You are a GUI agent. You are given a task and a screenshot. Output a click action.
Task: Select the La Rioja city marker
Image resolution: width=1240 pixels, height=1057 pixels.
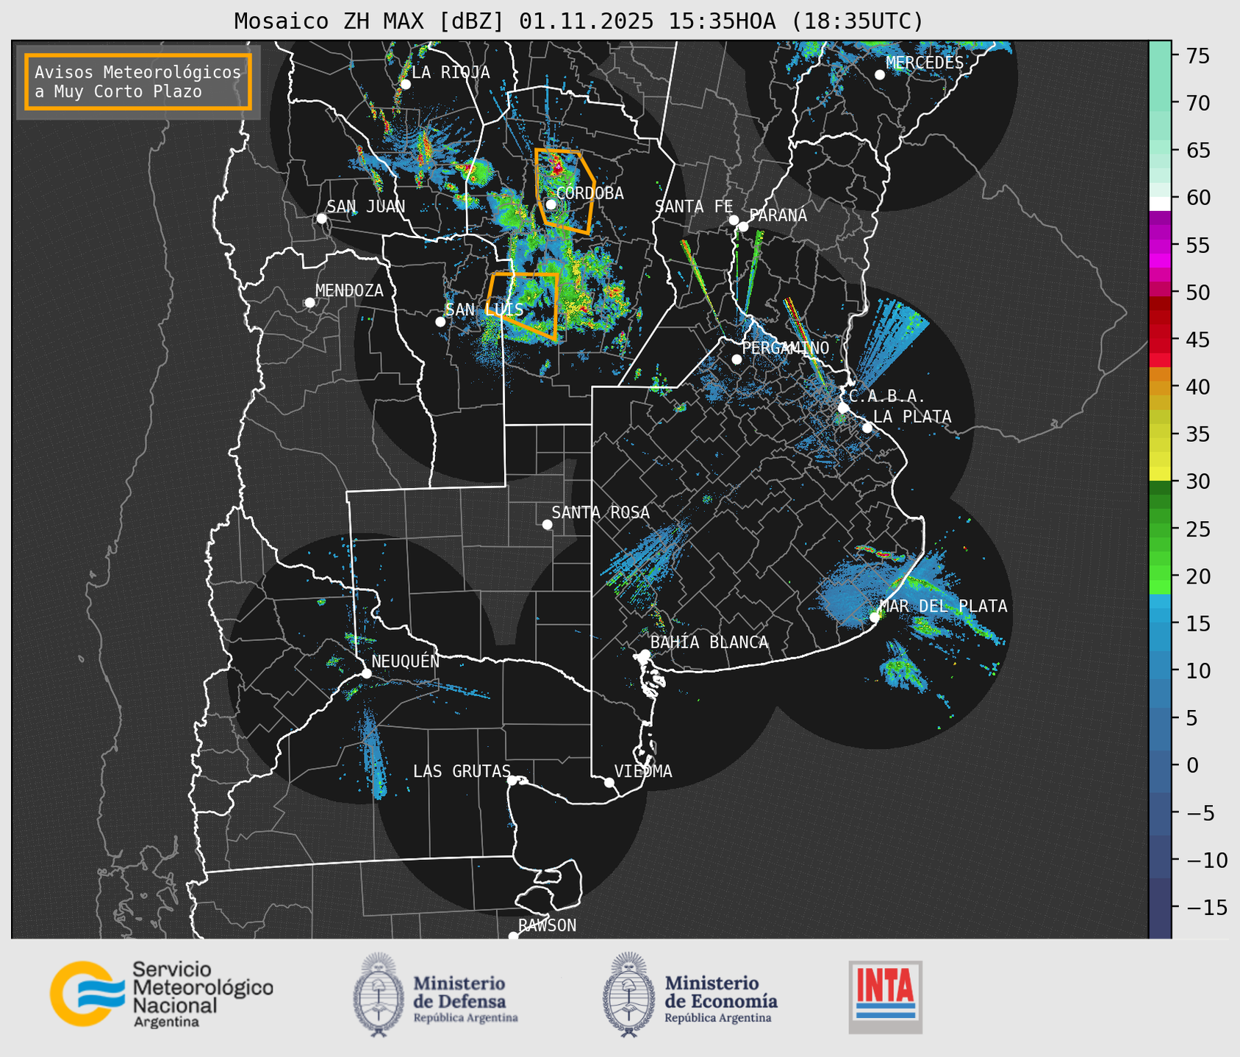point(405,84)
